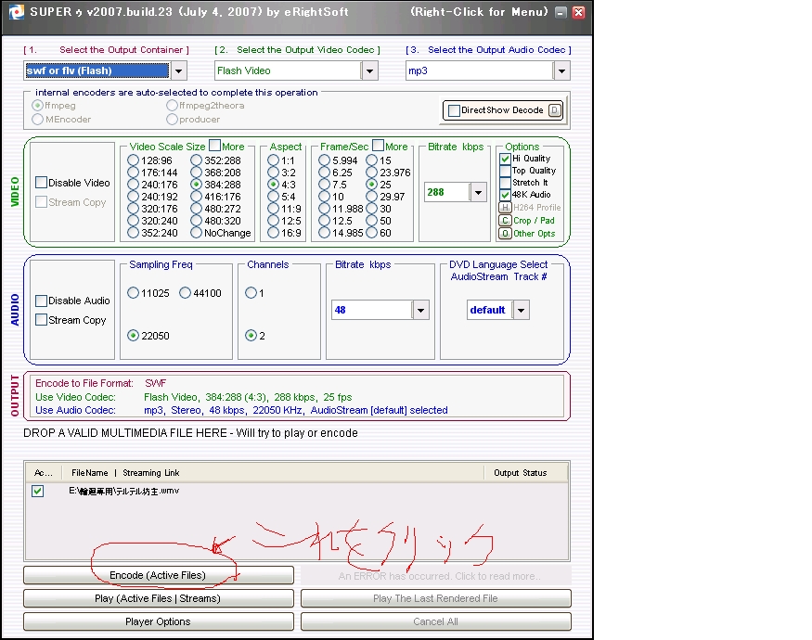This screenshot has height=640, width=812.
Task: Click Encode (Active Files) button
Action: point(159,575)
